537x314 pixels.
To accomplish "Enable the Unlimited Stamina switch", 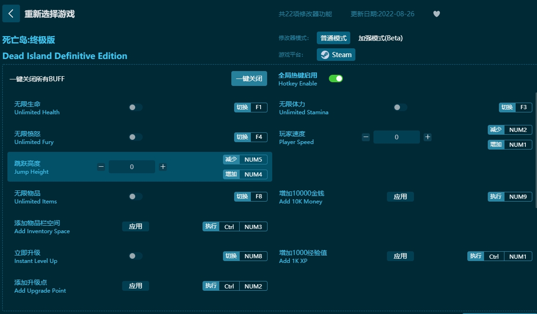I will pyautogui.click(x=400, y=107).
